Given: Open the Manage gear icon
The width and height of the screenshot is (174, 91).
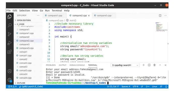Looking at the screenshot, I should click(10, 80).
